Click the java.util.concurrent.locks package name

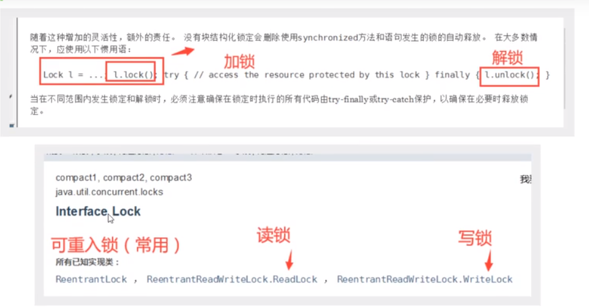pyautogui.click(x=110, y=192)
